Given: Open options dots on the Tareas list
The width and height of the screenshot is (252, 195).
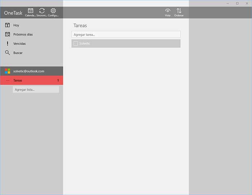Looking at the screenshot, I should click(8, 80).
